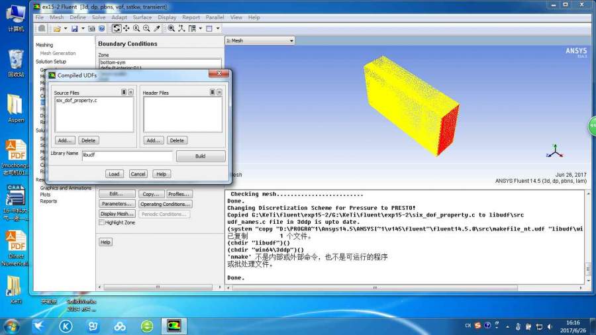The height and width of the screenshot is (335, 596).
Task: Open the Define menu
Action: [x=78, y=17]
